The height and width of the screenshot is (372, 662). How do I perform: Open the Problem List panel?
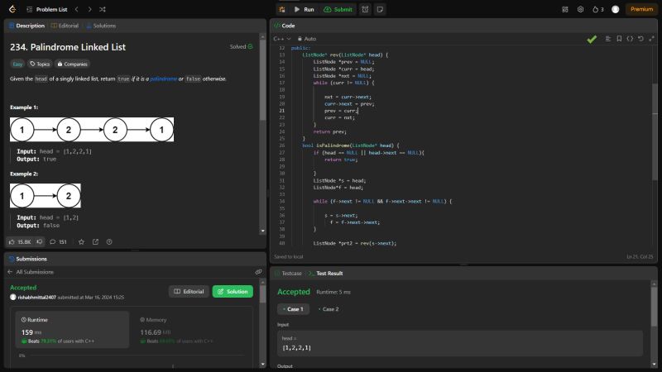click(47, 9)
